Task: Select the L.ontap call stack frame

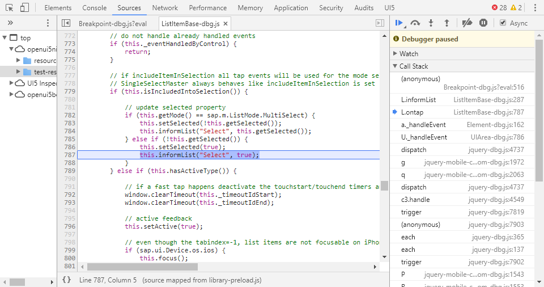Action: coord(462,112)
